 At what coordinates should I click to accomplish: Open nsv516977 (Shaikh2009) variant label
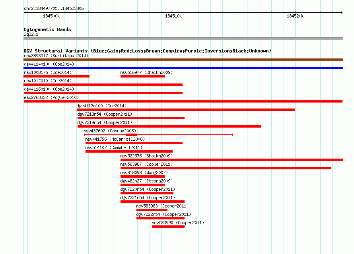click(x=146, y=72)
